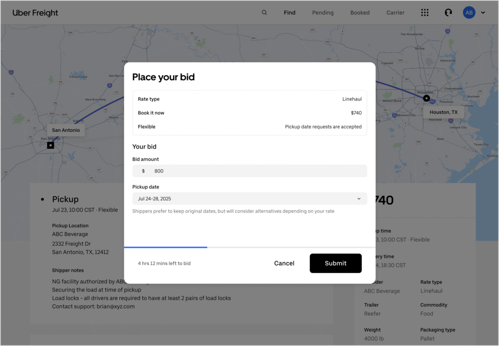Click the San Antonio map label tag
499x346 pixels.
click(x=66, y=130)
